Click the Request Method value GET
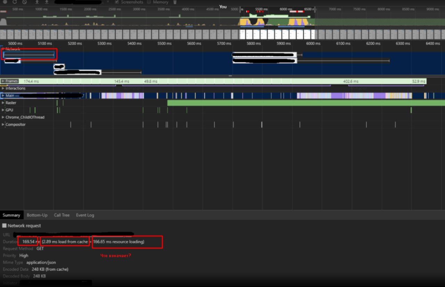 click(40, 249)
